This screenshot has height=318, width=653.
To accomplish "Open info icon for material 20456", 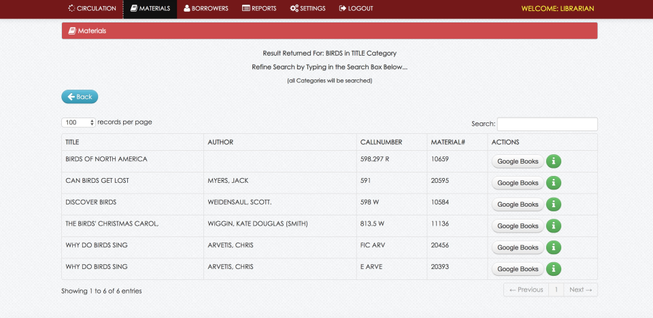I will pyautogui.click(x=554, y=247).
